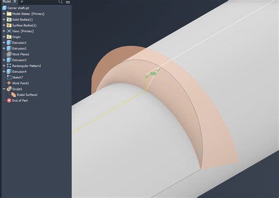Select 'Extrusion3' label
This screenshot has height=198, width=279.
pyautogui.click(x=19, y=60)
